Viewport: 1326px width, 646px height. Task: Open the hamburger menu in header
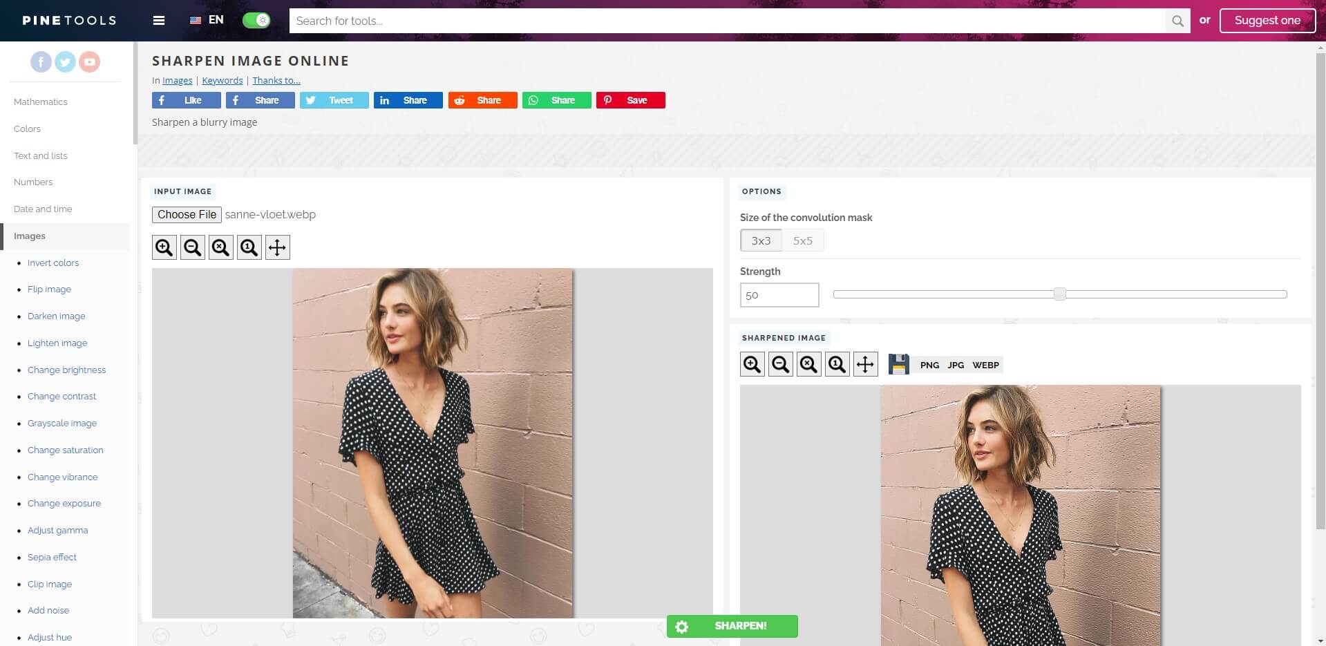(x=159, y=20)
